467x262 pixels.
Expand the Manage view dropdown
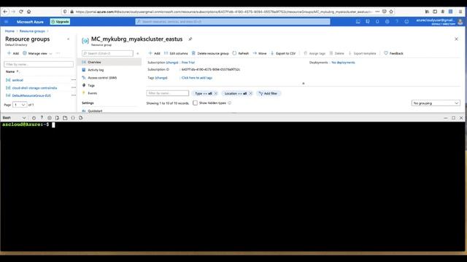(37, 53)
